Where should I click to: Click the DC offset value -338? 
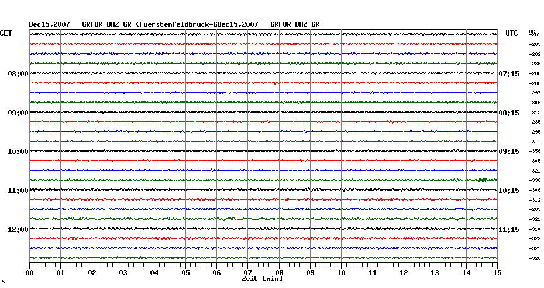point(535,181)
